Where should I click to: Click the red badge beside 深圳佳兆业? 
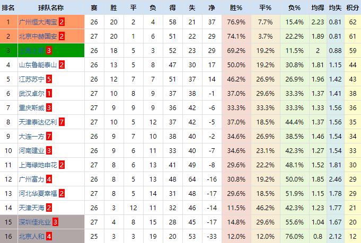click(56, 222)
